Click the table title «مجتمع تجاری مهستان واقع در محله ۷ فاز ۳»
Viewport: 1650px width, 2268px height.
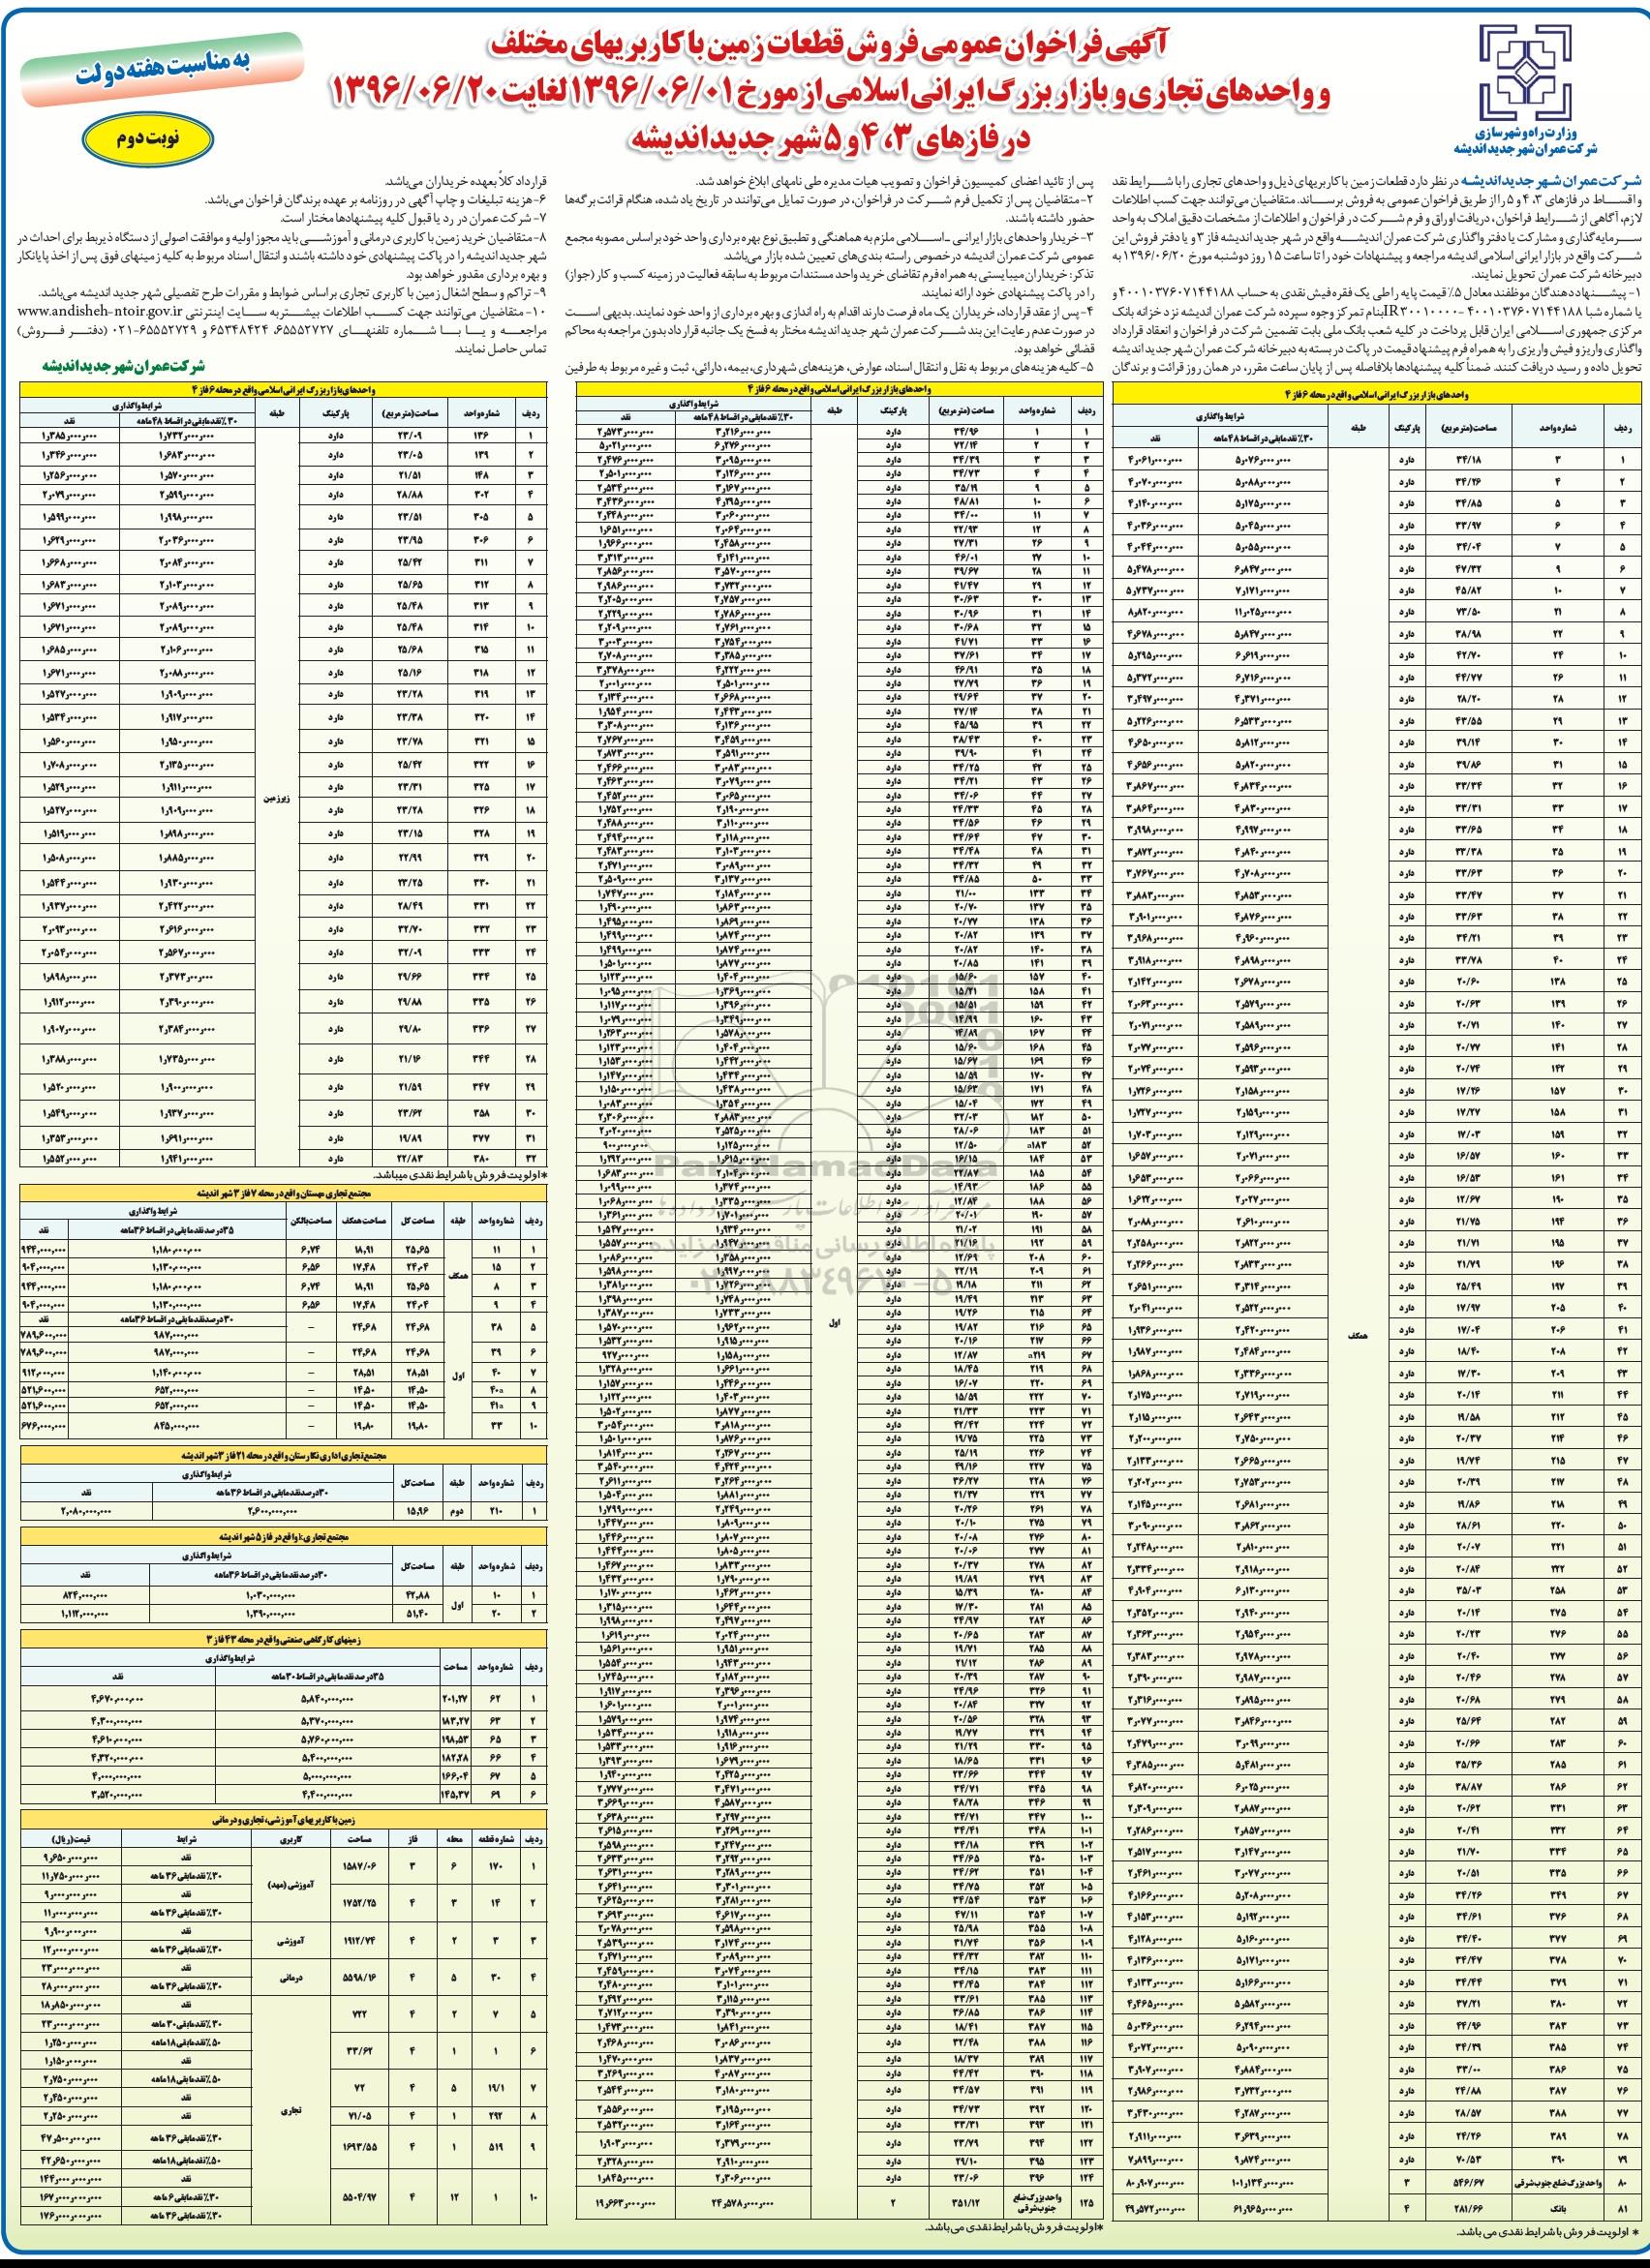coord(286,1194)
